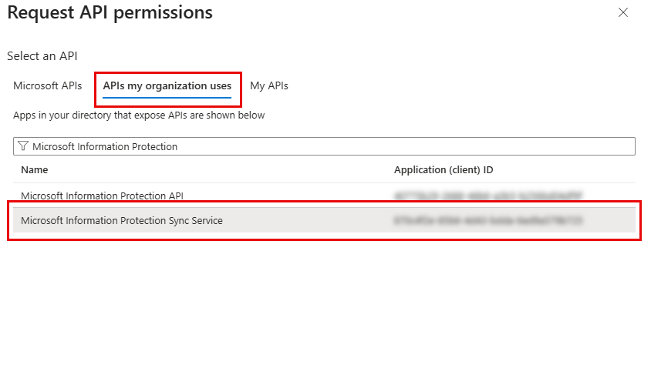Click the blurred client ID of Sync Service
651x378 pixels.
pos(487,220)
